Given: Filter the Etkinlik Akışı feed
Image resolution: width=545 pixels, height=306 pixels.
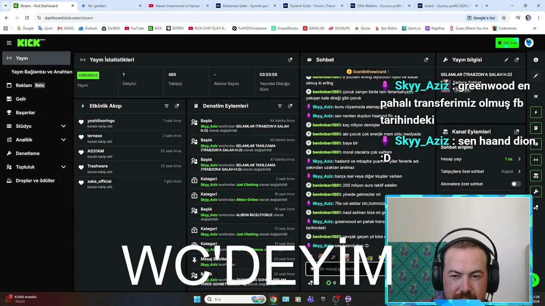Looking at the screenshot, I should click(166, 106).
